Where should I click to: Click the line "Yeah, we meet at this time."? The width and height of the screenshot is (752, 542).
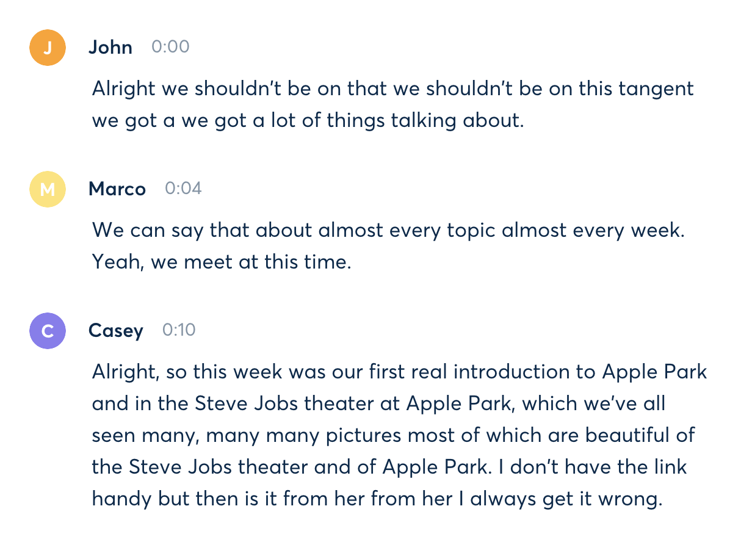(x=222, y=262)
